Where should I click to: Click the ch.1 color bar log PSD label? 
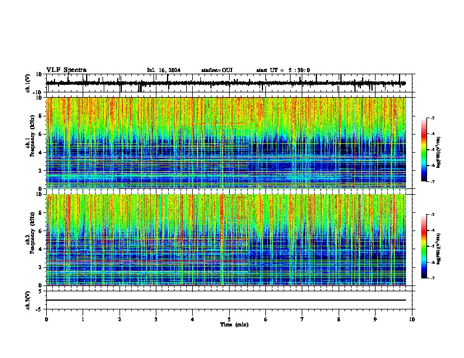(439, 152)
